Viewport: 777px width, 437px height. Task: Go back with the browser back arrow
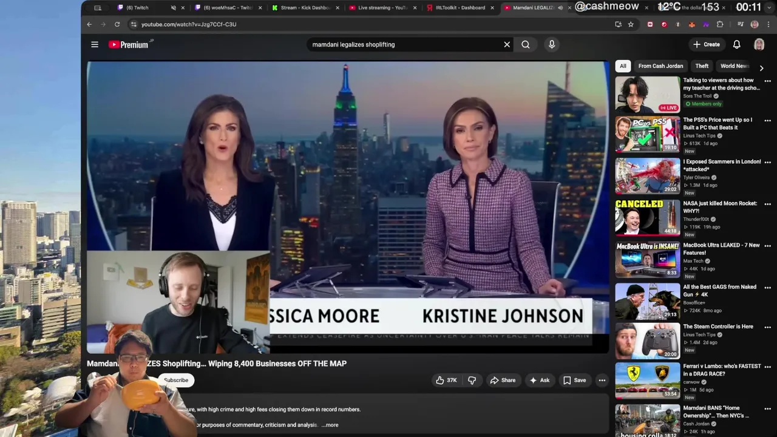click(x=89, y=24)
